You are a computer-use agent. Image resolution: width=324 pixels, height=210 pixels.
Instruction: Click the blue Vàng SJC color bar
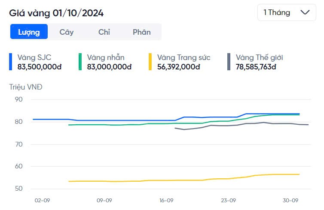(11, 62)
